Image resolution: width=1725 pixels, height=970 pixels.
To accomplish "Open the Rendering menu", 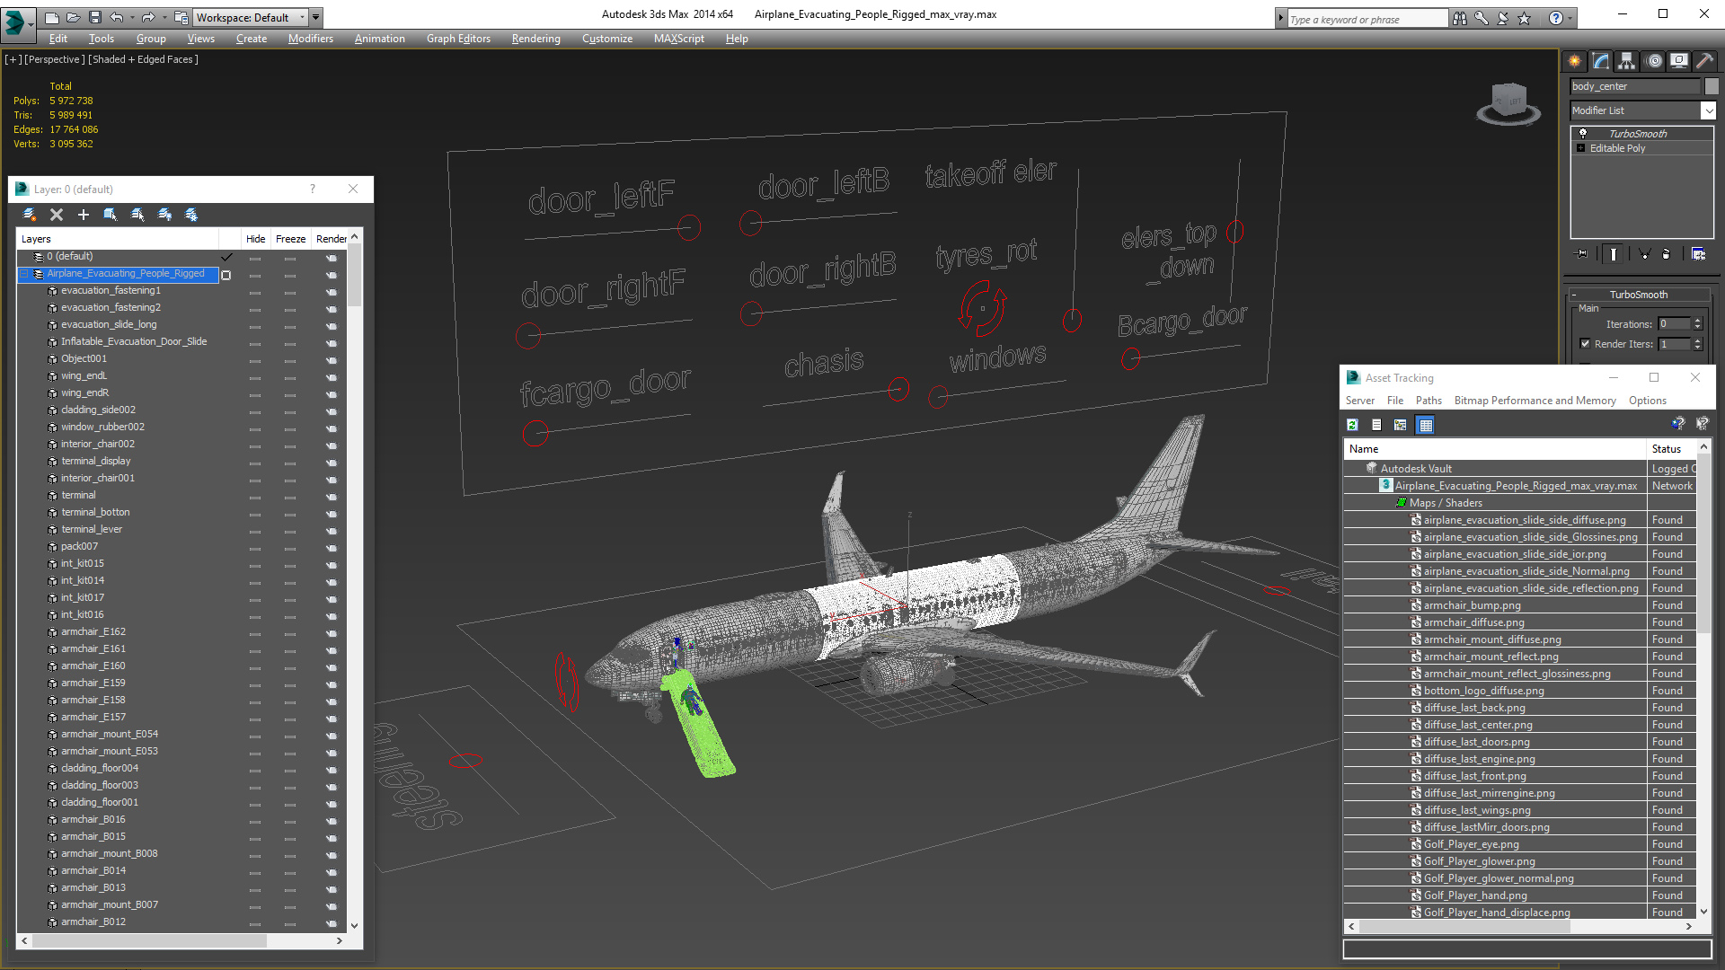I will [x=535, y=39].
